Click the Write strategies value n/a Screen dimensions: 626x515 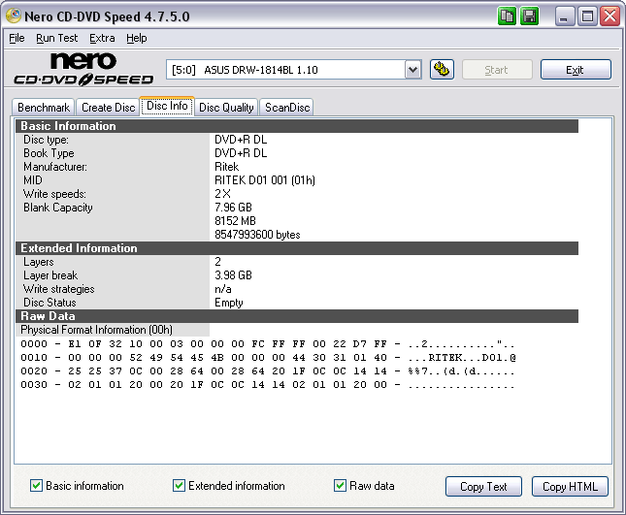(x=223, y=289)
